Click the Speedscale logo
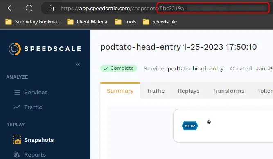This screenshot has width=273, height=159. click(45, 49)
